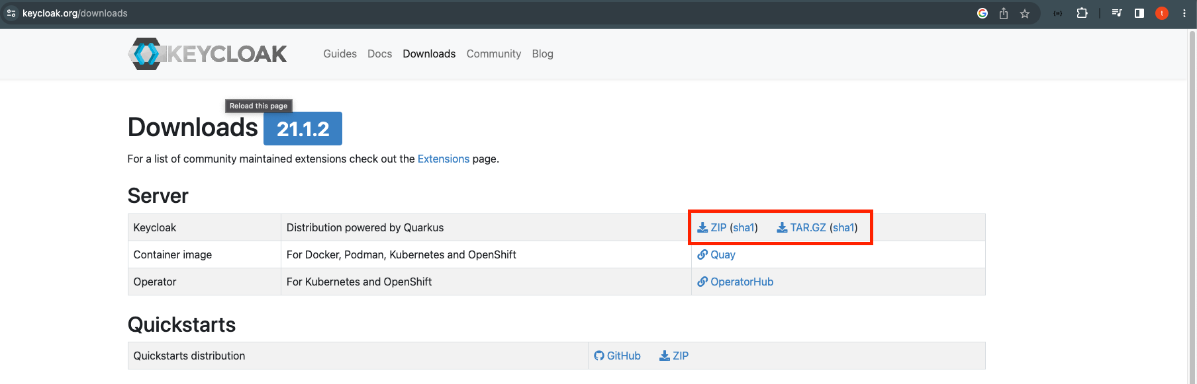Toggle the browser side panel icon

1139,13
